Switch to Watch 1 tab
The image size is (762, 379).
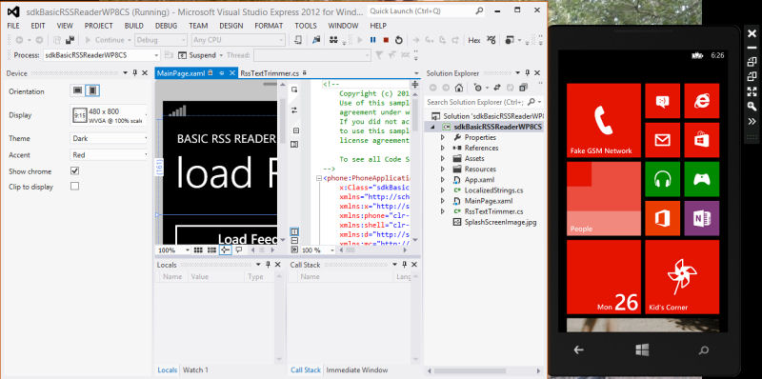click(x=195, y=370)
